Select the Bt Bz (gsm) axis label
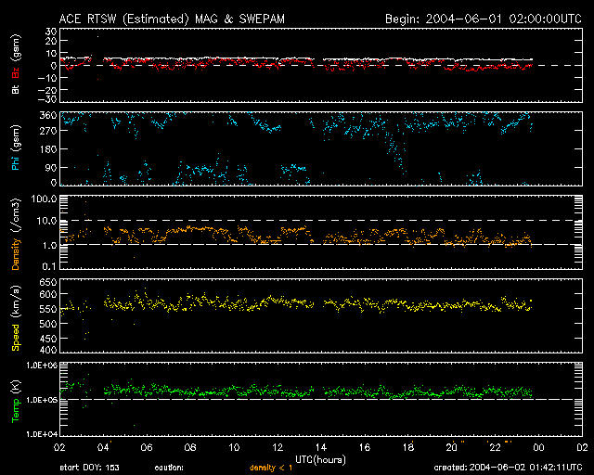 click(15, 64)
